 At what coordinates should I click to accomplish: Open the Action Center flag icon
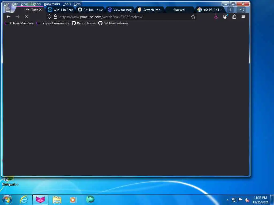(241, 200)
